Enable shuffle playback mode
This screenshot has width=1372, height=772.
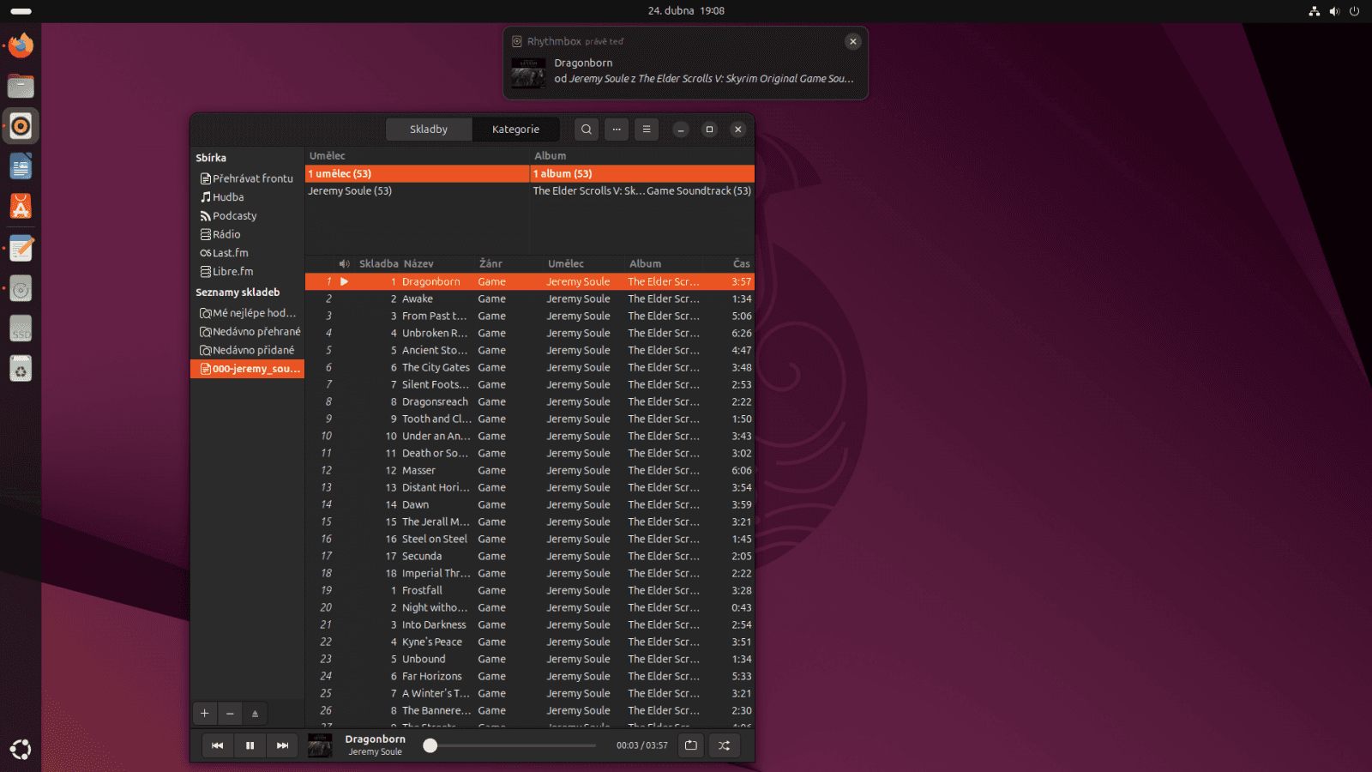tap(724, 745)
